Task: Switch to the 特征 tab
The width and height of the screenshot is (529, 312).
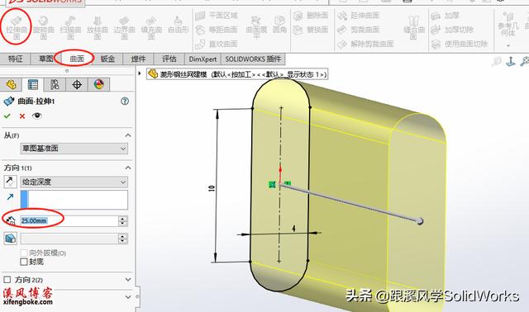Action: click(x=16, y=59)
